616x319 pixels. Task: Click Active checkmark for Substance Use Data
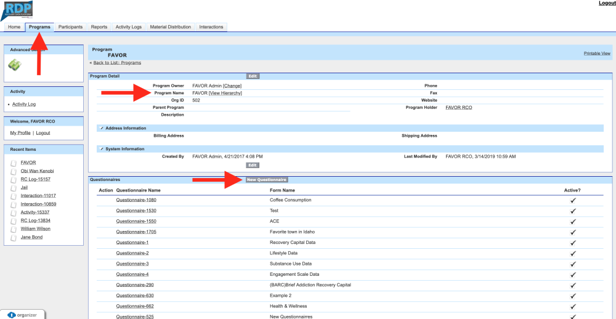573,264
